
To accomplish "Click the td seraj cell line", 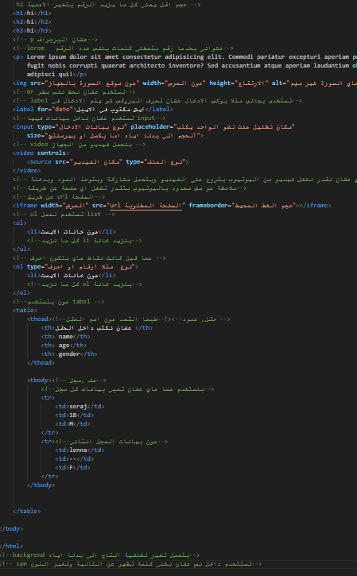I will point(80,406).
